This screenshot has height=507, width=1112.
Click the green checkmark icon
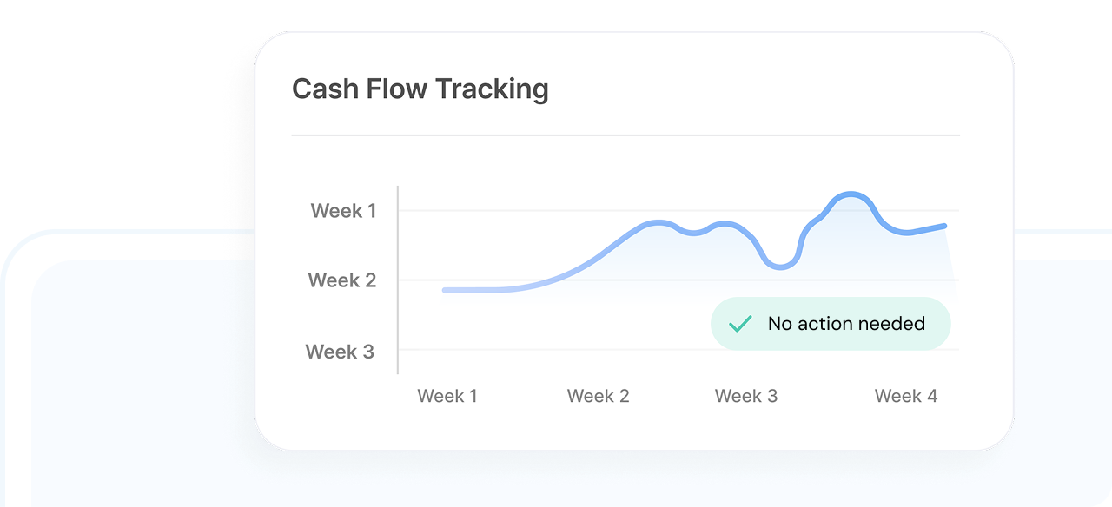coord(740,324)
